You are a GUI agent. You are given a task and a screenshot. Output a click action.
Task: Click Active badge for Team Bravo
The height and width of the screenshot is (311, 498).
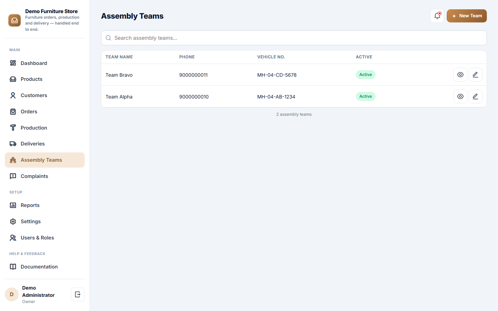(x=366, y=75)
